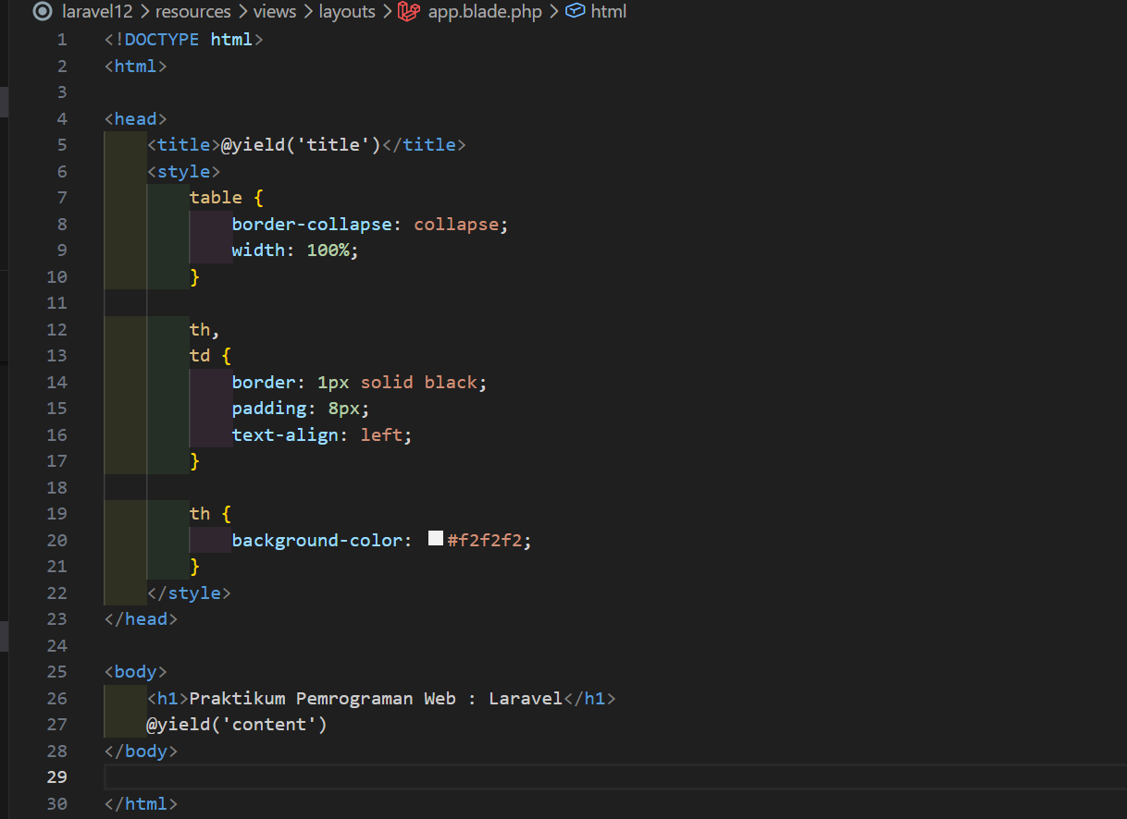Click the opening <body> tag
This screenshot has width=1127, height=819.
(x=136, y=672)
